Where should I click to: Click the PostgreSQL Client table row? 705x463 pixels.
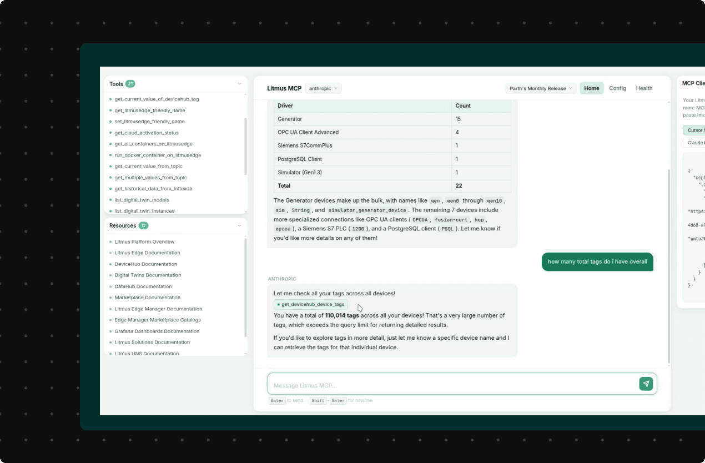(x=392, y=159)
